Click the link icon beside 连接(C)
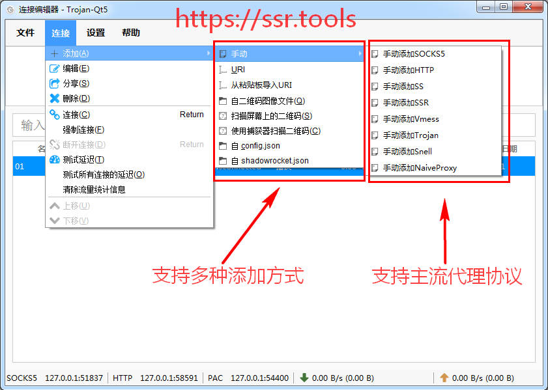 (55, 115)
